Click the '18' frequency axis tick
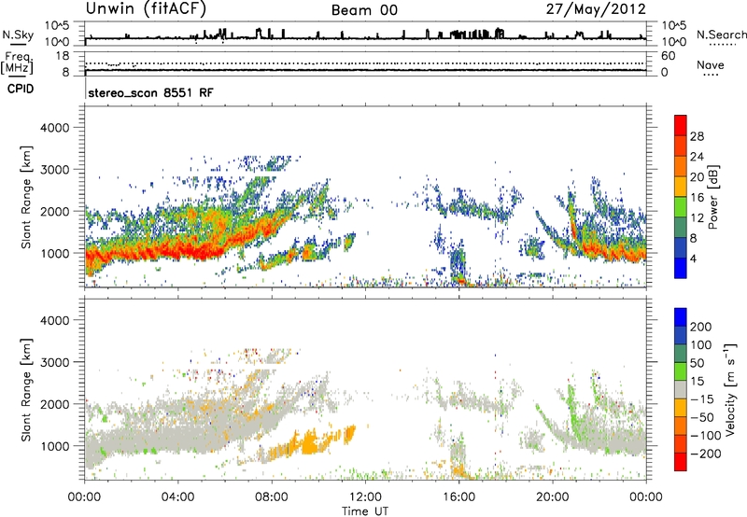Screen dimensions: 747x517 [x=63, y=56]
